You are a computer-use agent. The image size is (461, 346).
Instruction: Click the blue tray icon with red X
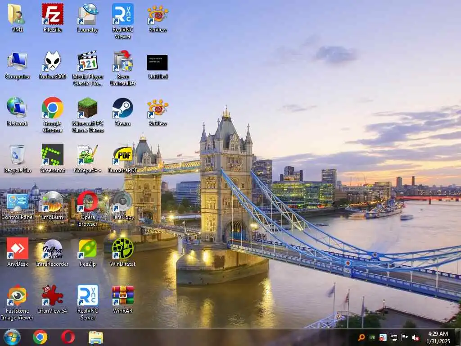(x=383, y=337)
